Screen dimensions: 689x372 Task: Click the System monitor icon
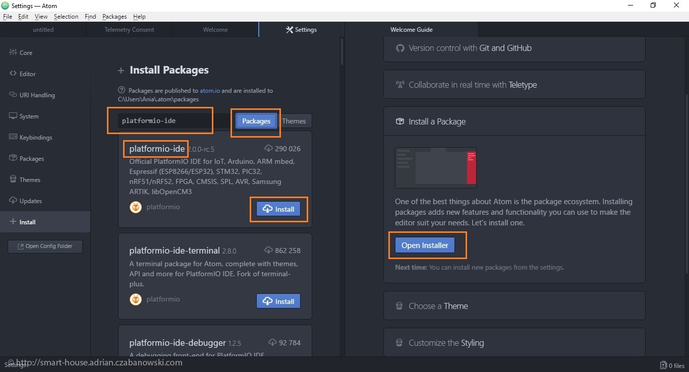point(13,115)
